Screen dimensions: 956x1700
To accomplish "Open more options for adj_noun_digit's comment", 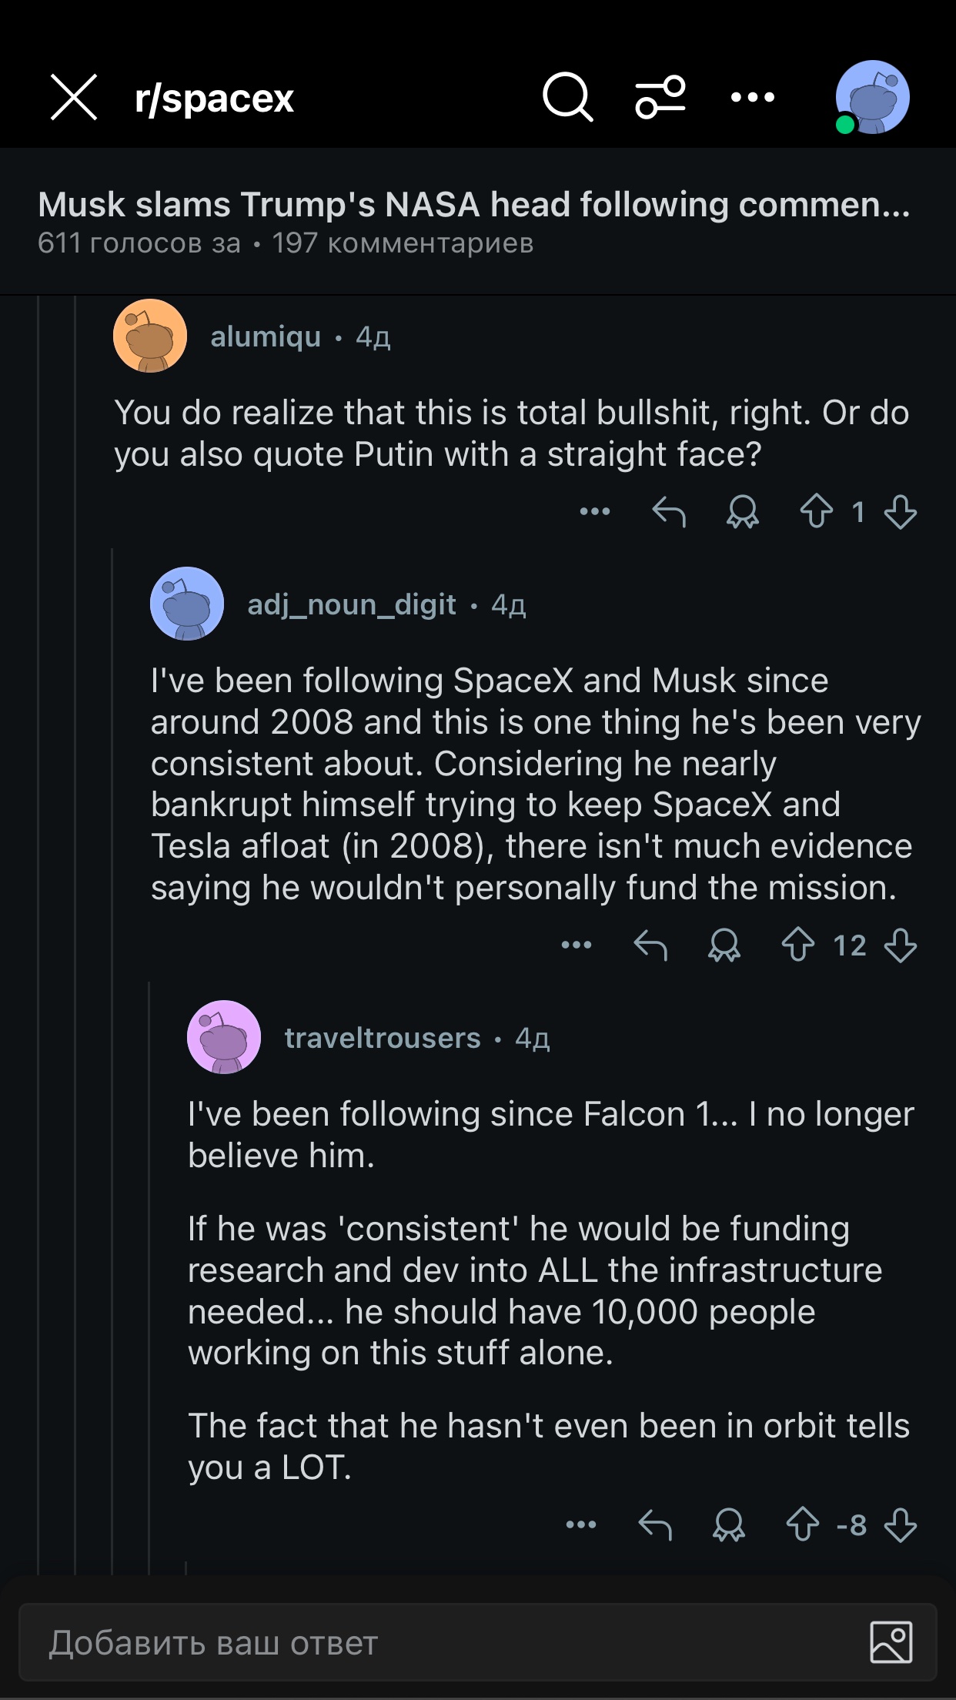I will pyautogui.click(x=577, y=945).
